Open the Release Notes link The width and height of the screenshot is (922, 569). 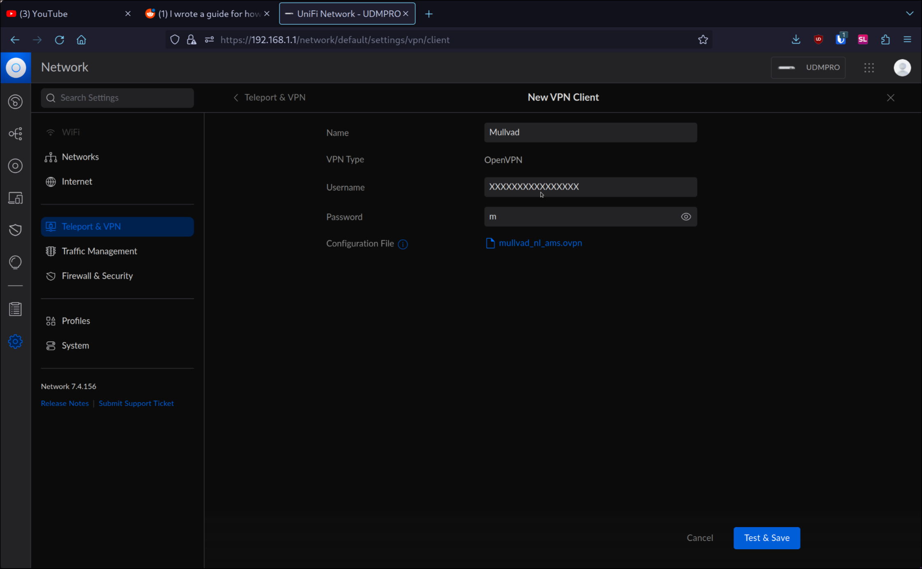[65, 403]
